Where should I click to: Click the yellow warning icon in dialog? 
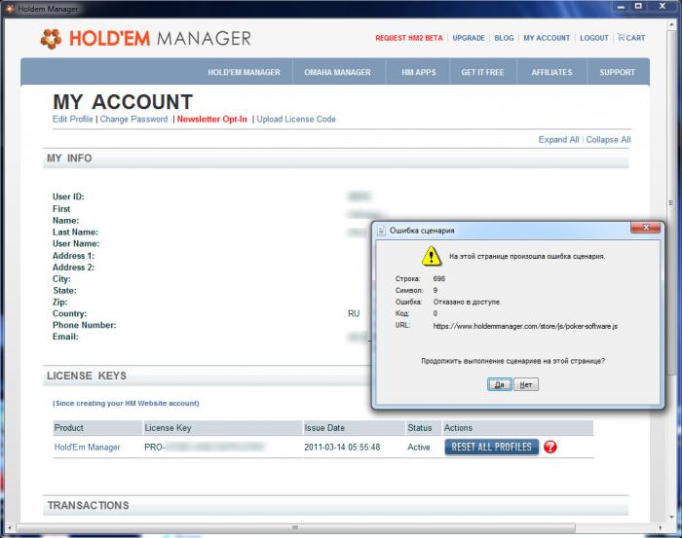(431, 256)
